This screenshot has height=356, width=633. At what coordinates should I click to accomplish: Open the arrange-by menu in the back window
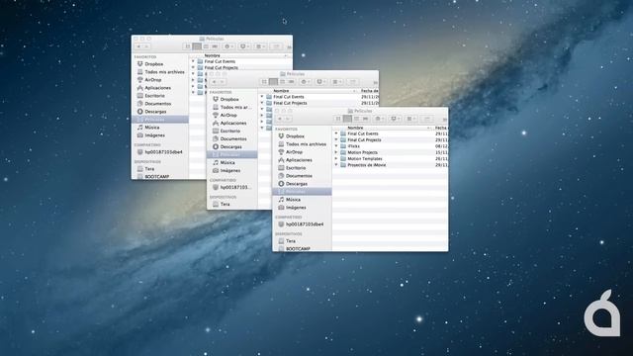[x=260, y=46]
